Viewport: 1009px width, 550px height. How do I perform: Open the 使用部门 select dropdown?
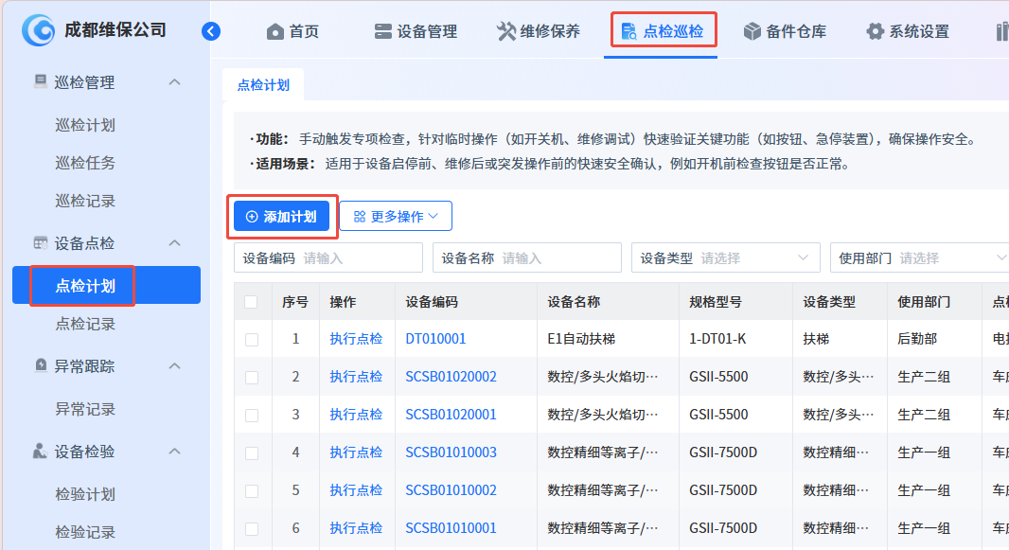(x=920, y=257)
